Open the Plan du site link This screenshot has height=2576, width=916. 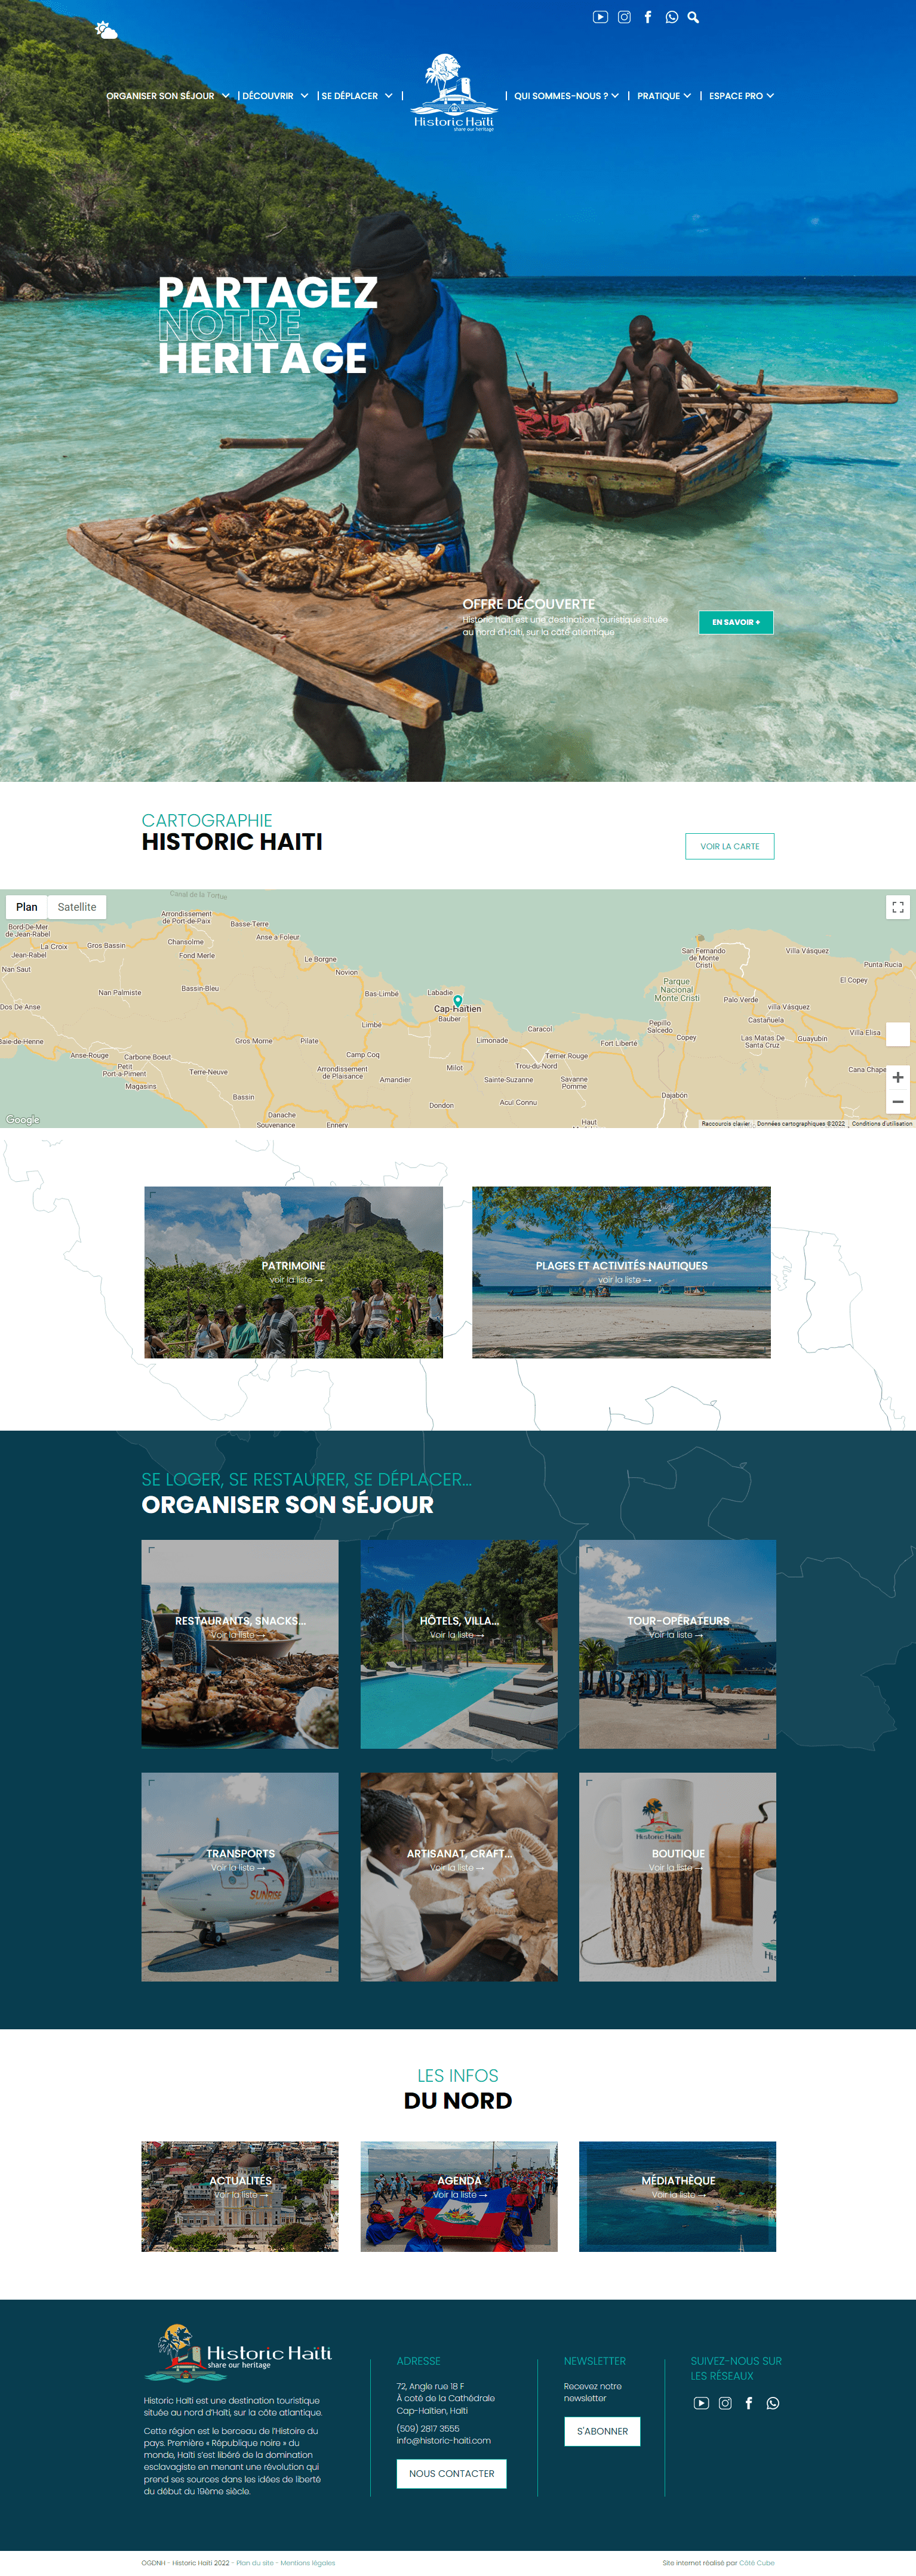pos(255,2563)
